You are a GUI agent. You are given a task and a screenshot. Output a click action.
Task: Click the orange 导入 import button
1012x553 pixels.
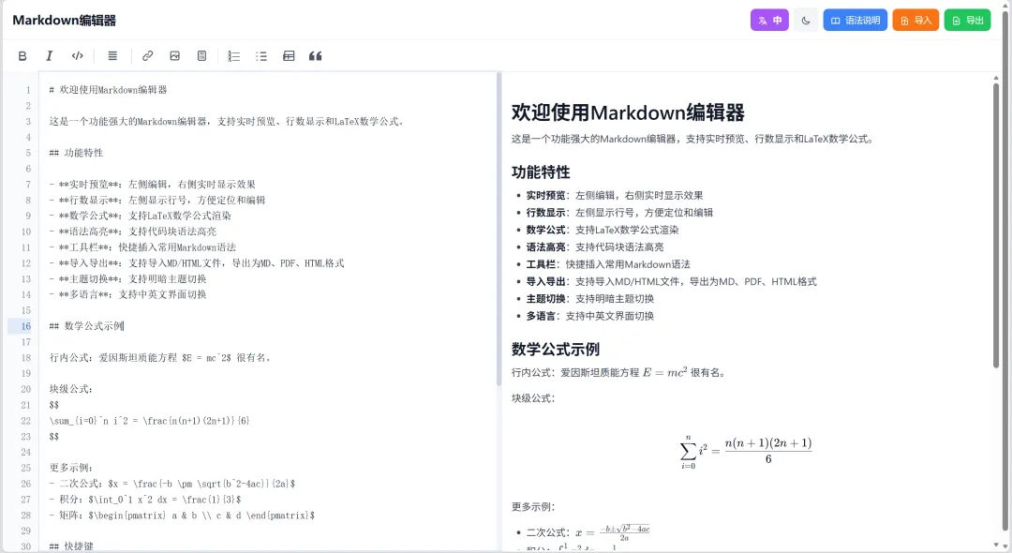915,20
